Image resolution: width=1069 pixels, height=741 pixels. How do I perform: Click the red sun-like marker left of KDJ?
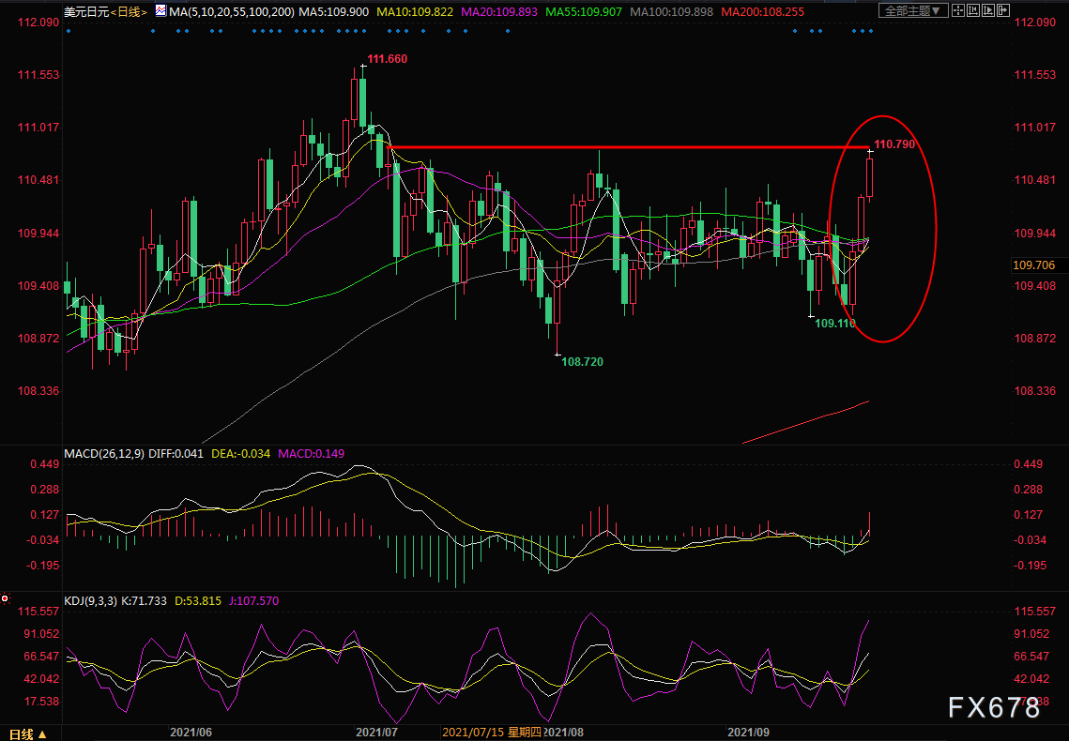point(6,597)
